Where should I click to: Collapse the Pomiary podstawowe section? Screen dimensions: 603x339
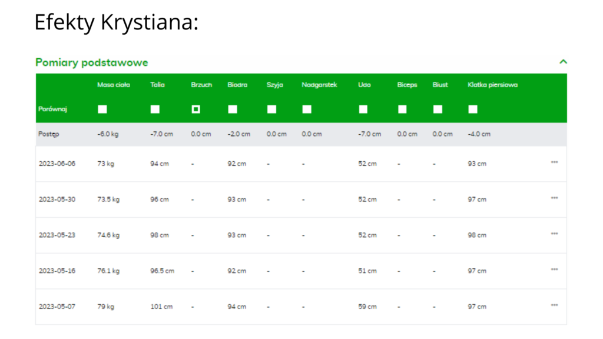[563, 62]
